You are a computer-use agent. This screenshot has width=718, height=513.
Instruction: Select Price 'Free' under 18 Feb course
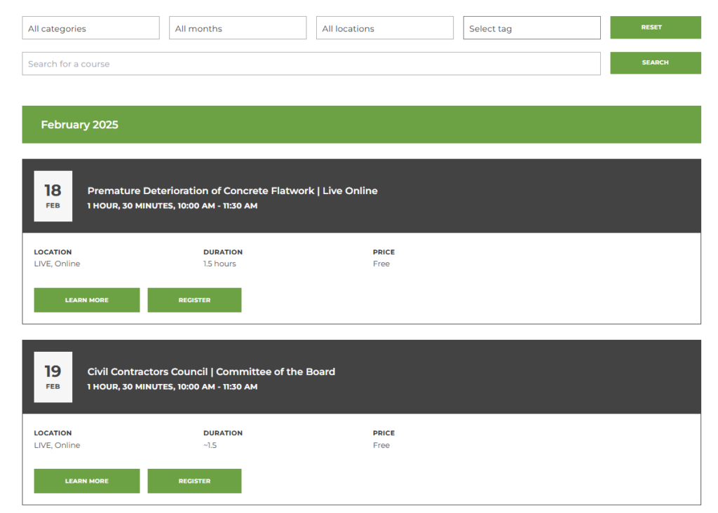pos(381,264)
